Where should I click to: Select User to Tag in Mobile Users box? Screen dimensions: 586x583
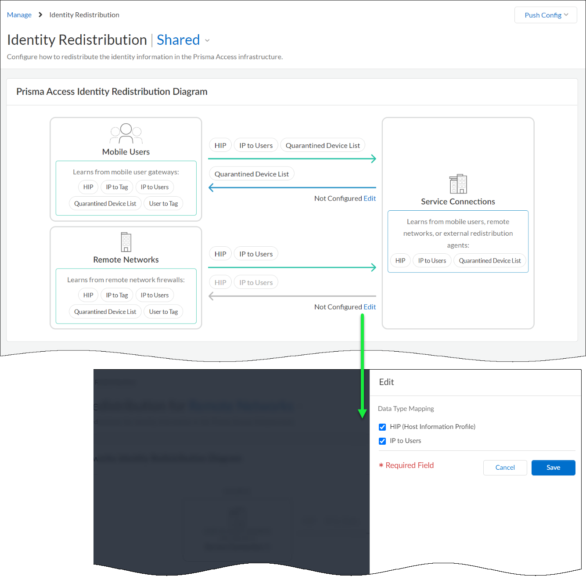(163, 204)
